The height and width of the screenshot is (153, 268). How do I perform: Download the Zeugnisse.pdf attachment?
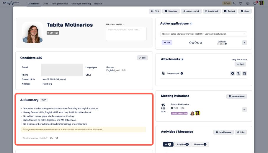coord(233,73)
